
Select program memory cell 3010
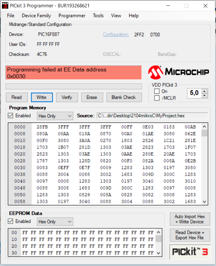(190, 181)
